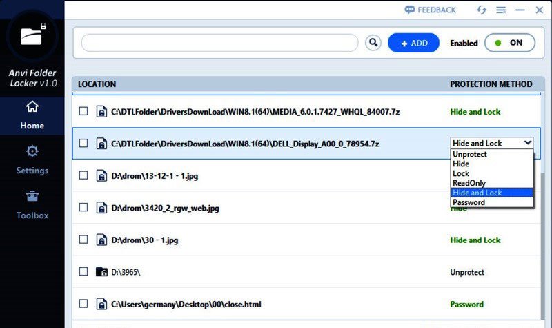Select path text D:\drom\30 - 1.jpg
Image resolution: width=552 pixels, height=328 pixels.
(145, 240)
